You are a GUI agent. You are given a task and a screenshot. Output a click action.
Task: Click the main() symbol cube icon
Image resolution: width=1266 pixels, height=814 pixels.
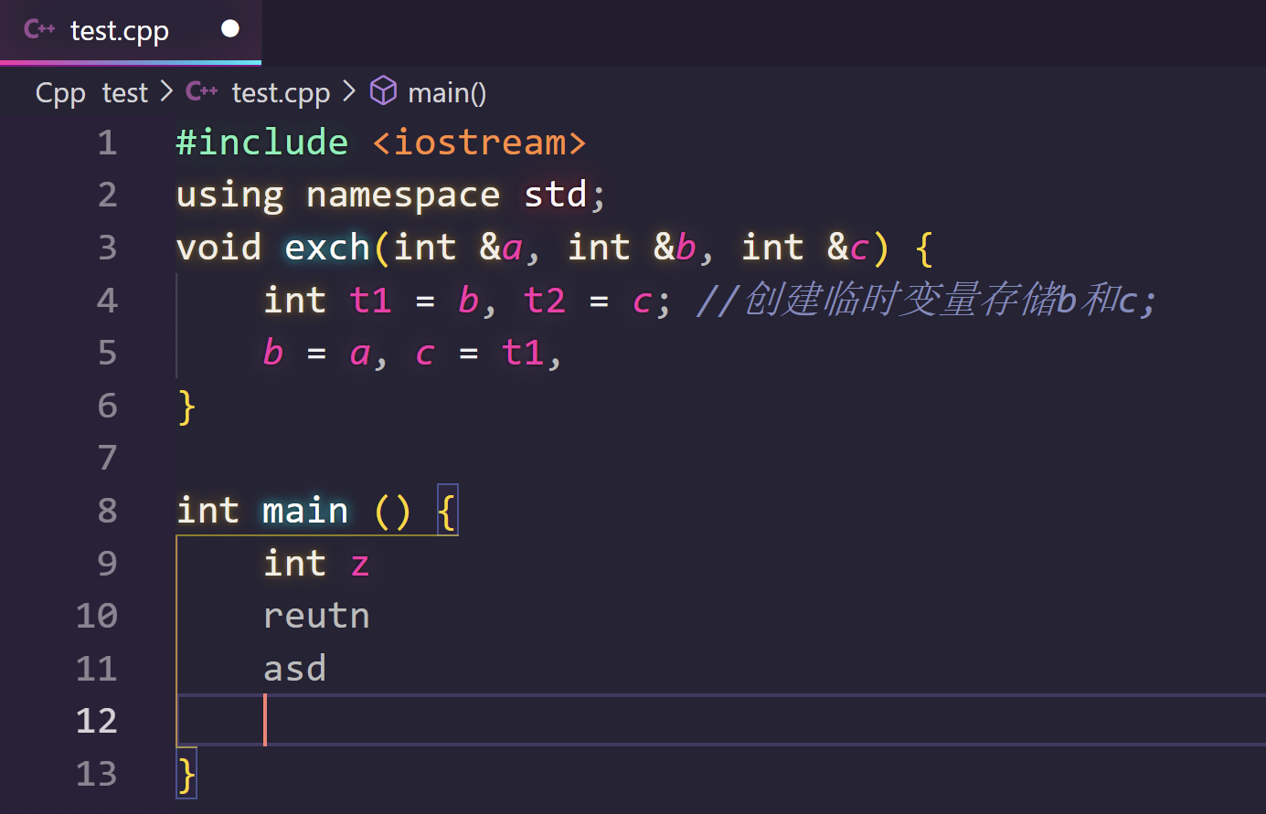(x=383, y=91)
